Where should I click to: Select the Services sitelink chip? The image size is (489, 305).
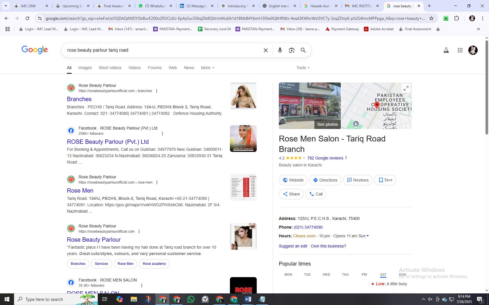pyautogui.click(x=101, y=264)
